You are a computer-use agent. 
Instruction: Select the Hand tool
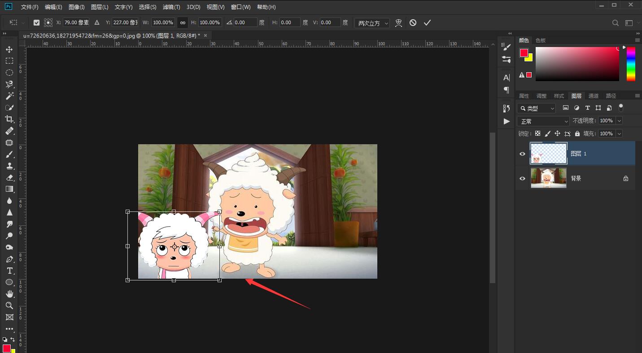(9, 294)
